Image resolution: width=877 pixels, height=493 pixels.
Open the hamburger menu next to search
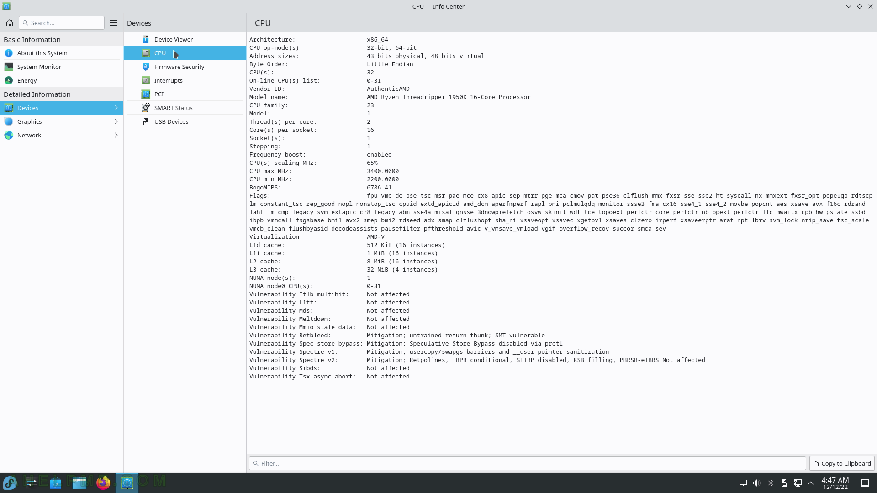tap(114, 23)
